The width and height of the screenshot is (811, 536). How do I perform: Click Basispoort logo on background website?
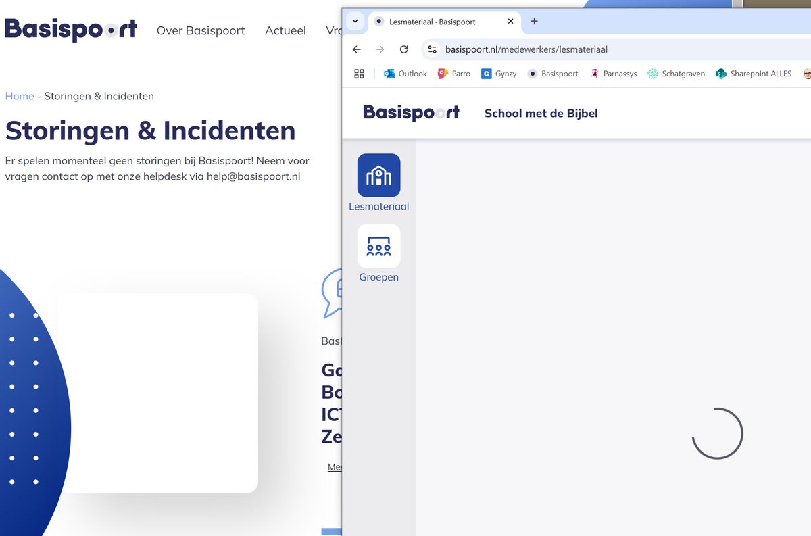pyautogui.click(x=71, y=30)
